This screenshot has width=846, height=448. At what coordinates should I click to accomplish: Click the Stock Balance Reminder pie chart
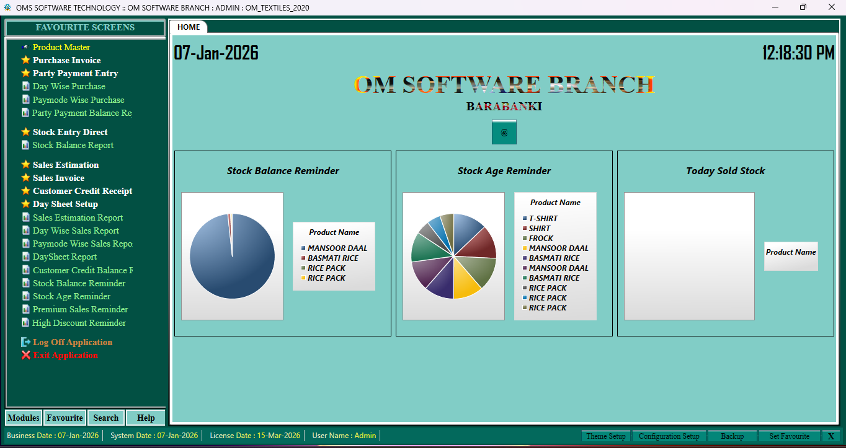(232, 255)
